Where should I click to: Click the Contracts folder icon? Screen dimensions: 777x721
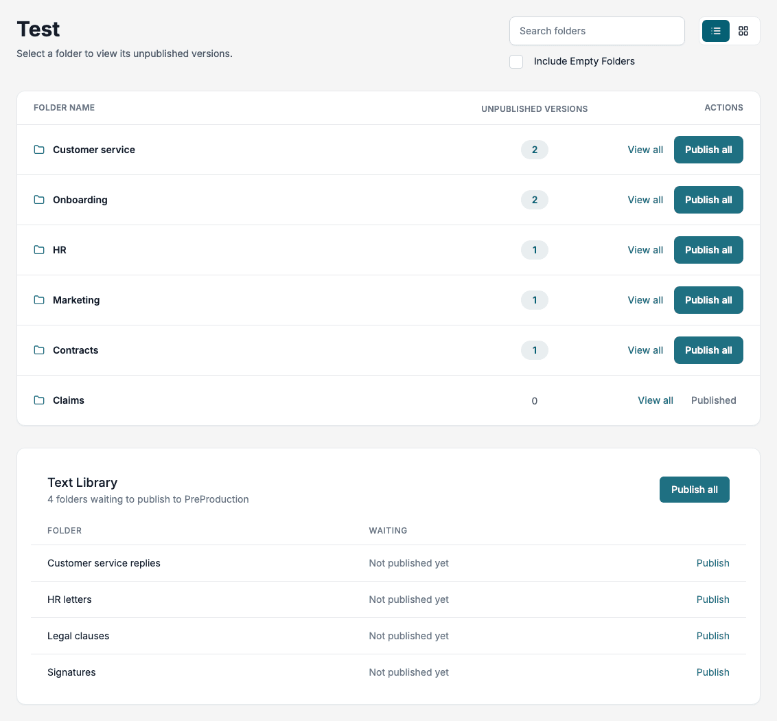coord(39,350)
